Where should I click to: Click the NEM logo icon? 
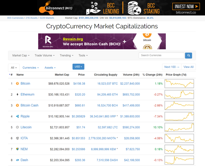pyautogui.click(x=17, y=149)
